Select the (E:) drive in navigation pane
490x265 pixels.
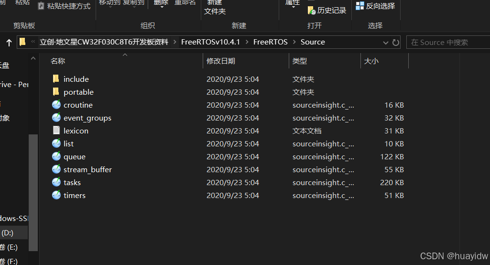[x=9, y=247]
